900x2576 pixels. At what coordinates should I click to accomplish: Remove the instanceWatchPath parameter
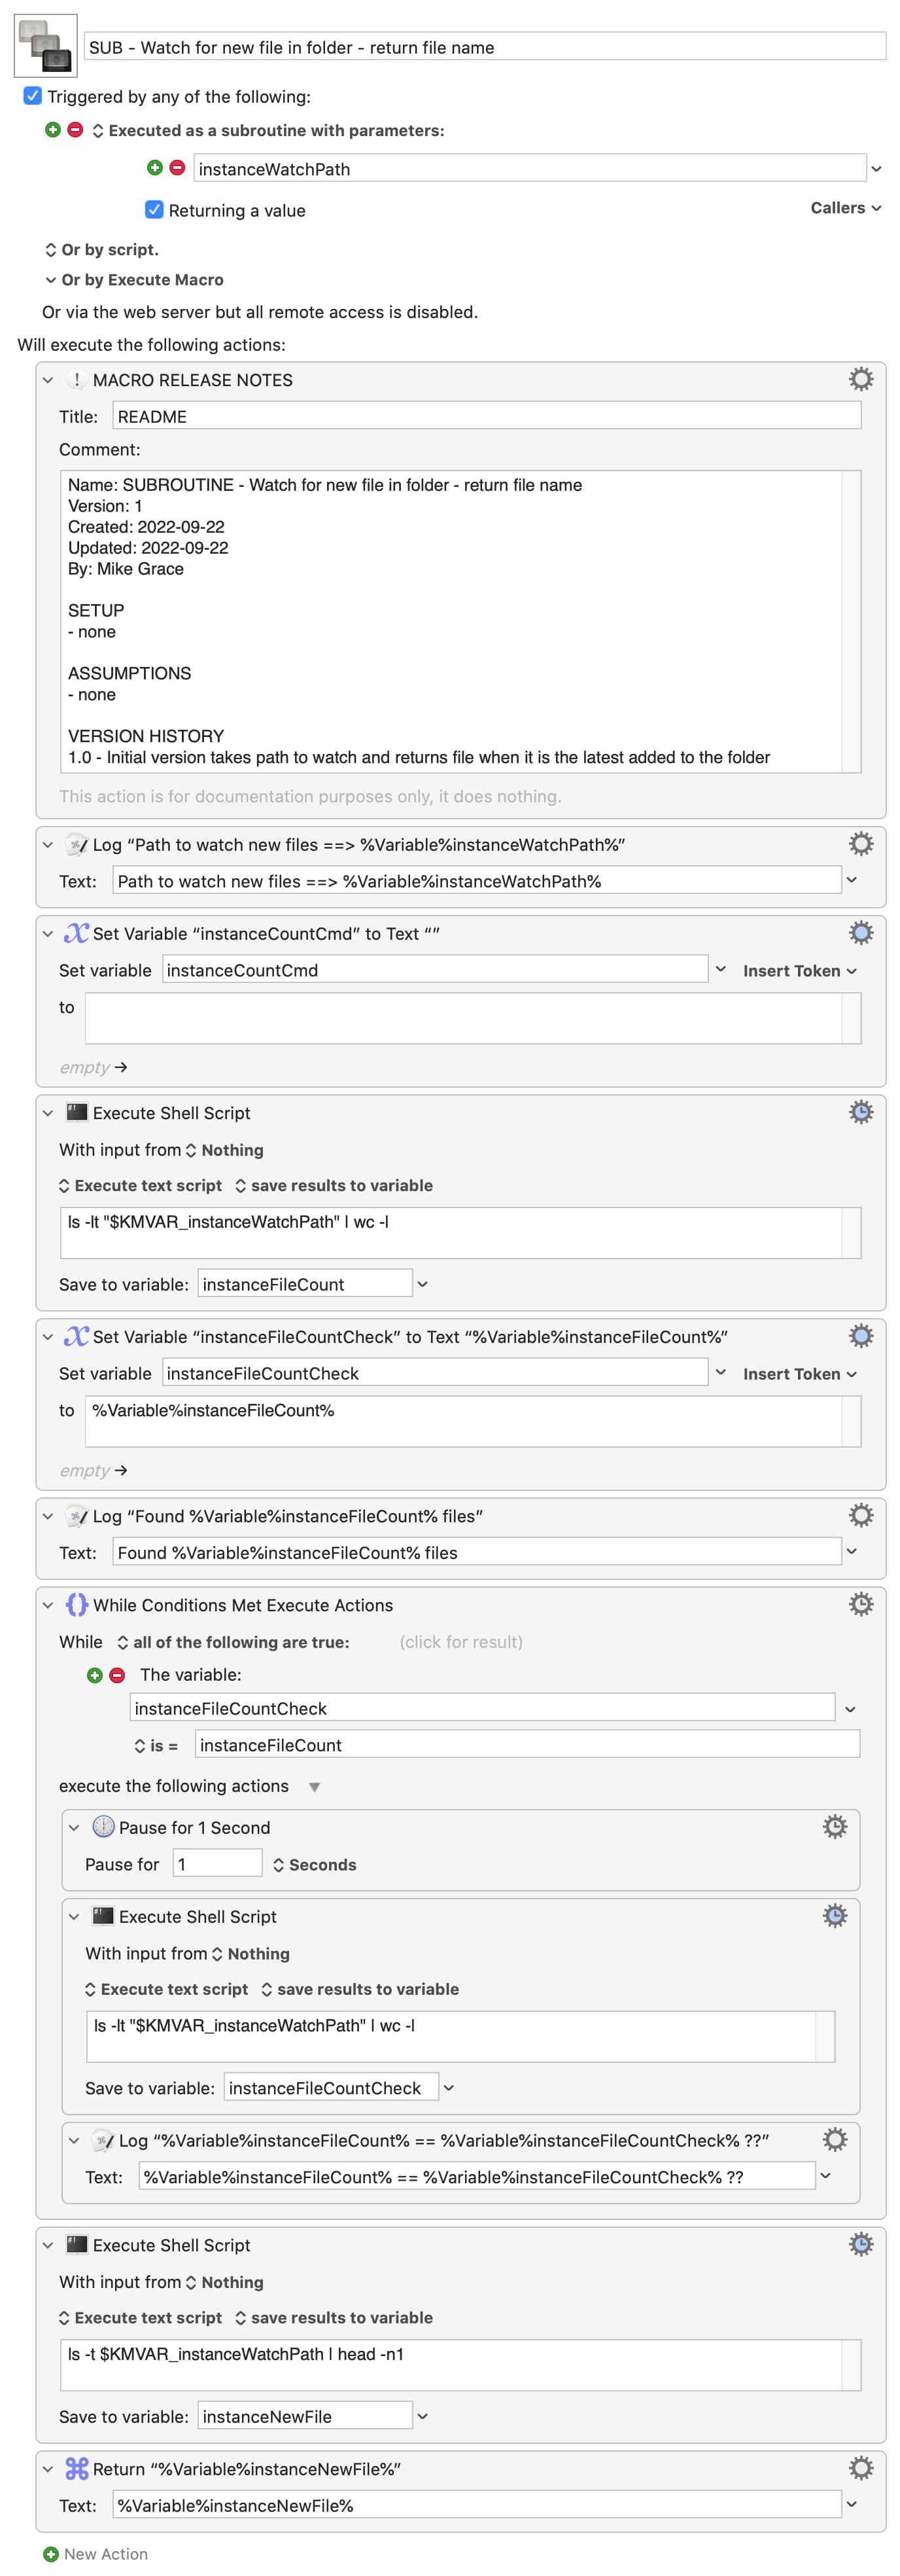(x=177, y=168)
